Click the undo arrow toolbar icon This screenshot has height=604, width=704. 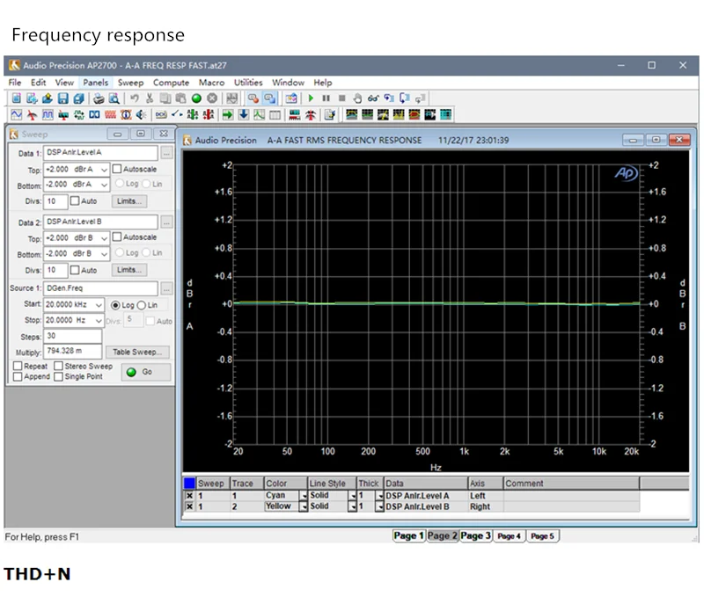click(x=135, y=98)
